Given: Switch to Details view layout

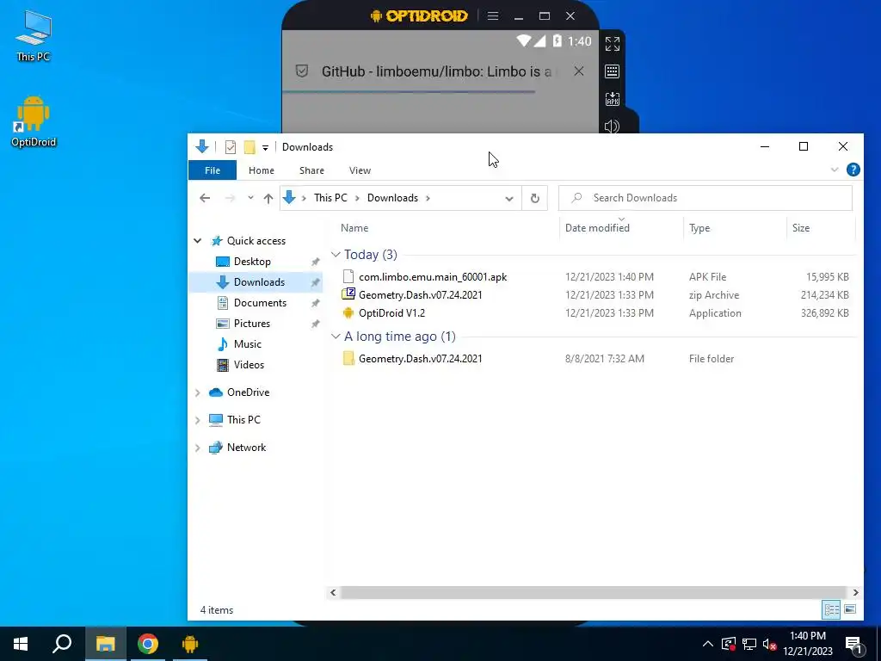Looking at the screenshot, I should [x=832, y=609].
